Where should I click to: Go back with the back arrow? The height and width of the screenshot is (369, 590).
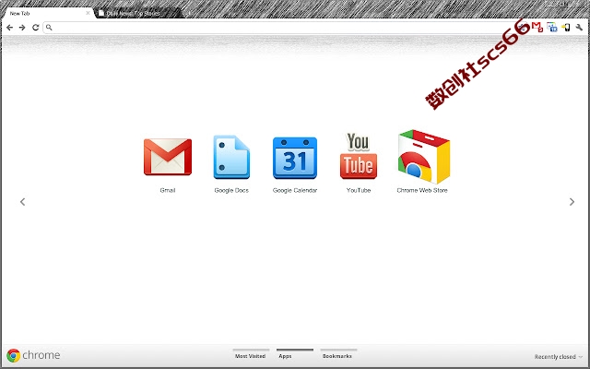tap(10, 27)
